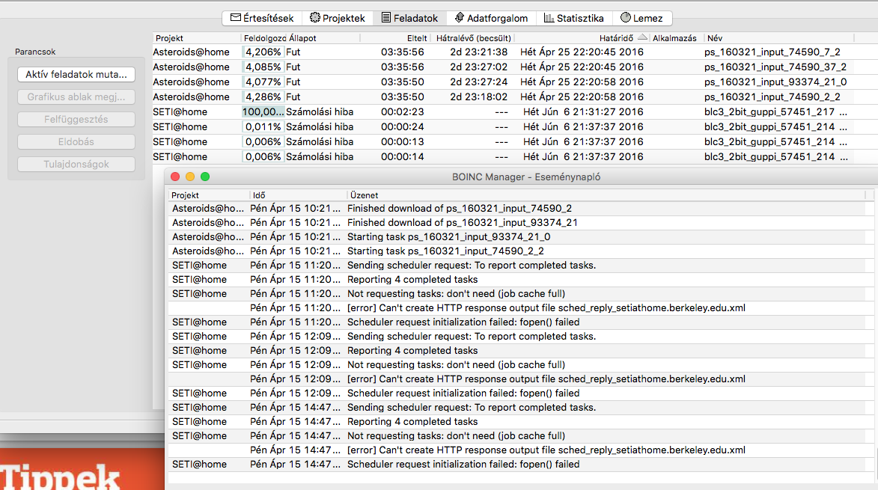This screenshot has width=878, height=490.
Task: Open the Értesítések tab
Action: pyautogui.click(x=262, y=18)
